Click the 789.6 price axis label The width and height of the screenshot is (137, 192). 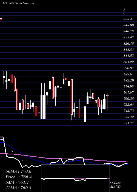[128, 74]
